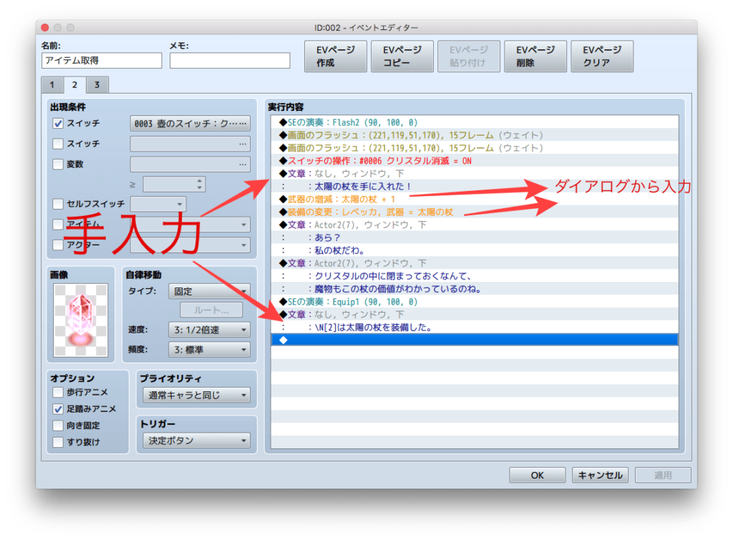Click the OK button
The image size is (733, 540).
537,475
